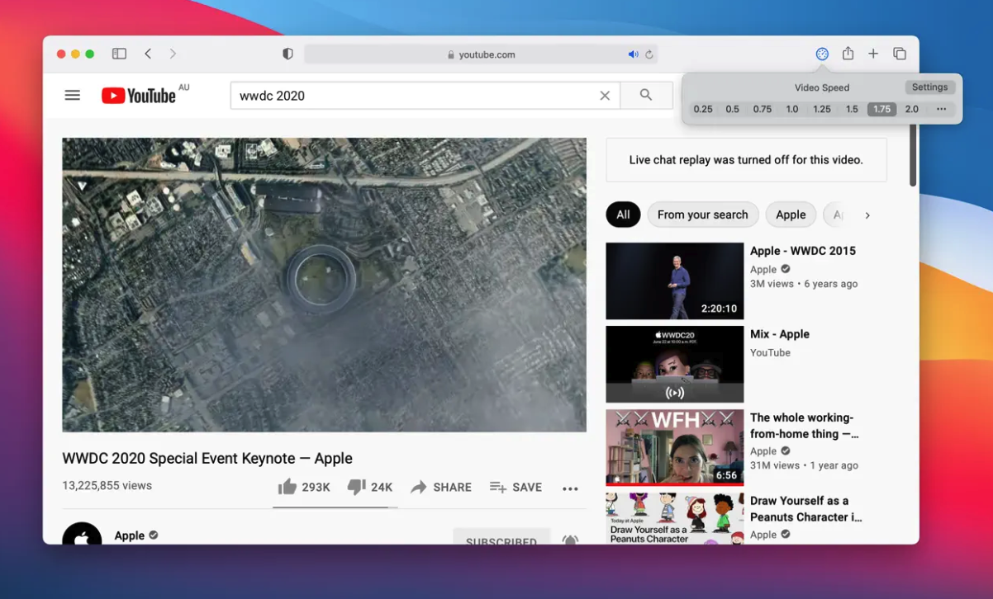This screenshot has width=993, height=599.
Task: Open Apple - WWDC 2015 thumbnail
Action: (674, 281)
